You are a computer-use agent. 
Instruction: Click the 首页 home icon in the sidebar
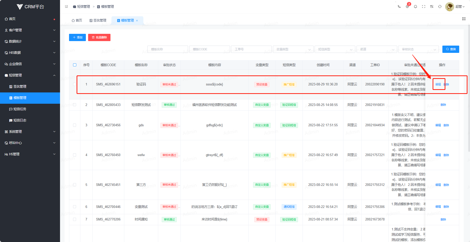point(6,19)
